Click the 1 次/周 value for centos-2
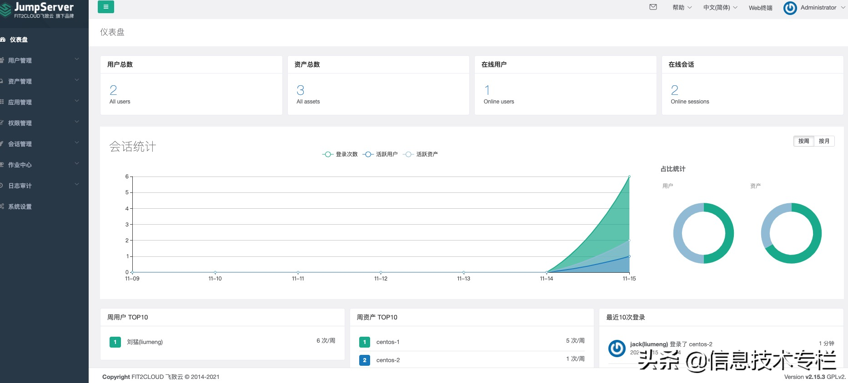Viewport: 848px width, 383px height. (575, 358)
